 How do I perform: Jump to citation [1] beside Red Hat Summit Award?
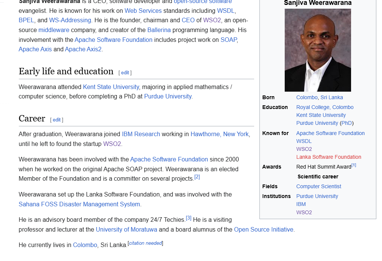pos(354,165)
